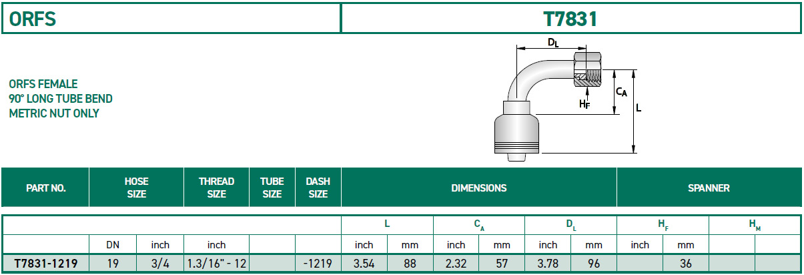
Task: Click the HM spanner sub-header
Action: pyautogui.click(x=755, y=226)
